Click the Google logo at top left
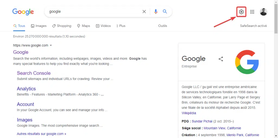The height and width of the screenshot is (138, 278). coord(23,12)
